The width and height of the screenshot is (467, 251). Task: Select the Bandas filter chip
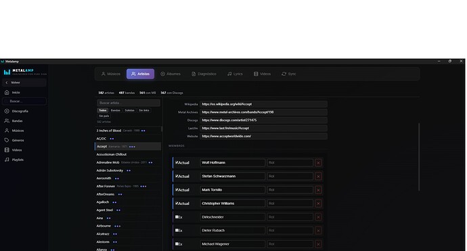[x=116, y=110]
